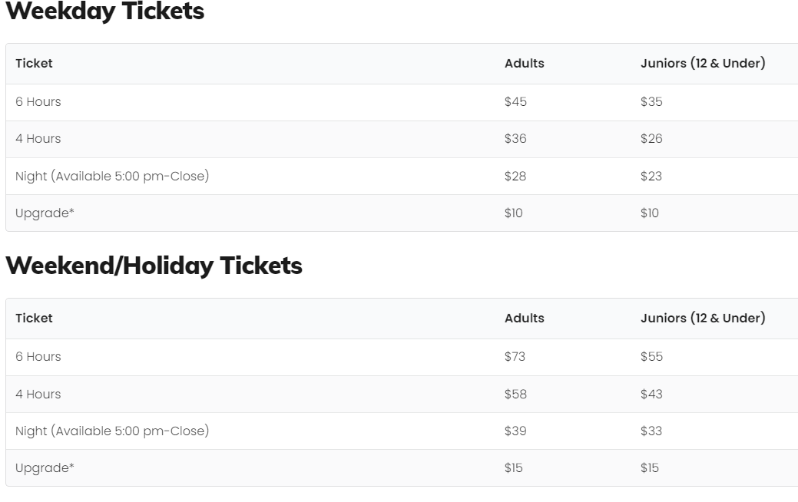Select the weekend 4 Hours adult price $58
The image size is (798, 502).
point(515,395)
